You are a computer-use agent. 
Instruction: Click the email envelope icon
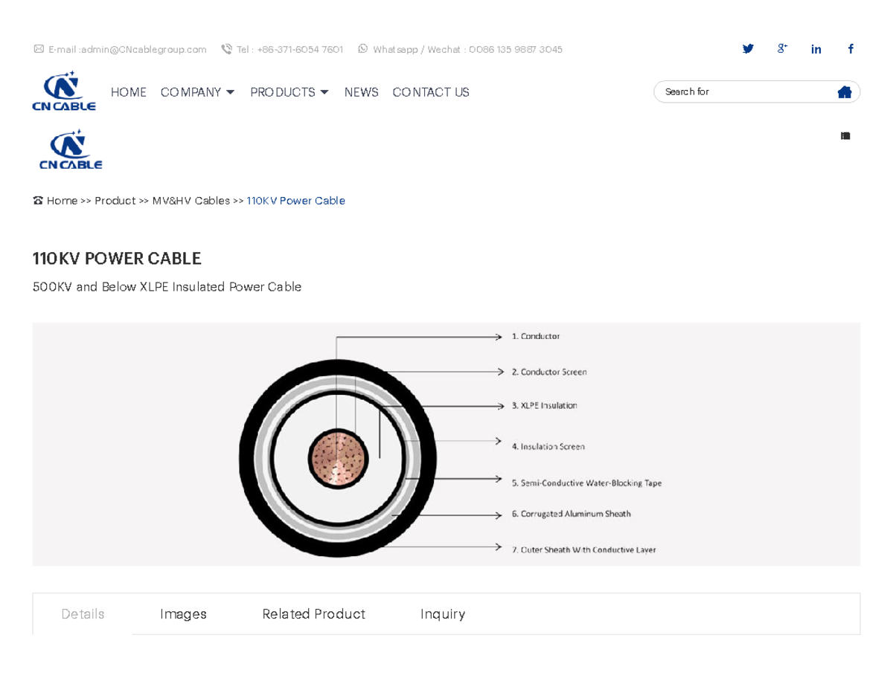(x=39, y=49)
